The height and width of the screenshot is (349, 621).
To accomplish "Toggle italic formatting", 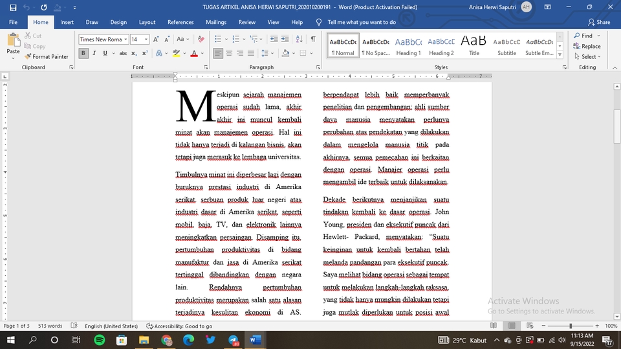I will [96, 53].
